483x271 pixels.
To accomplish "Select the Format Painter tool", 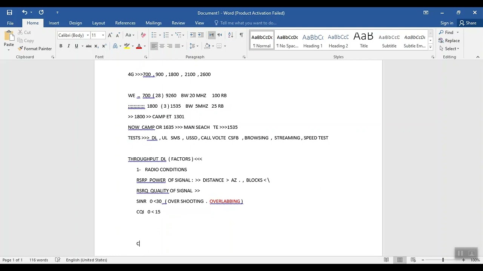I will (x=35, y=49).
